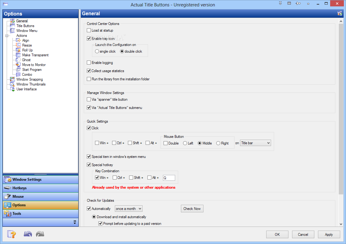346x244 pixels.
Task: Select Window Snapping in the tree
Action: (30, 79)
